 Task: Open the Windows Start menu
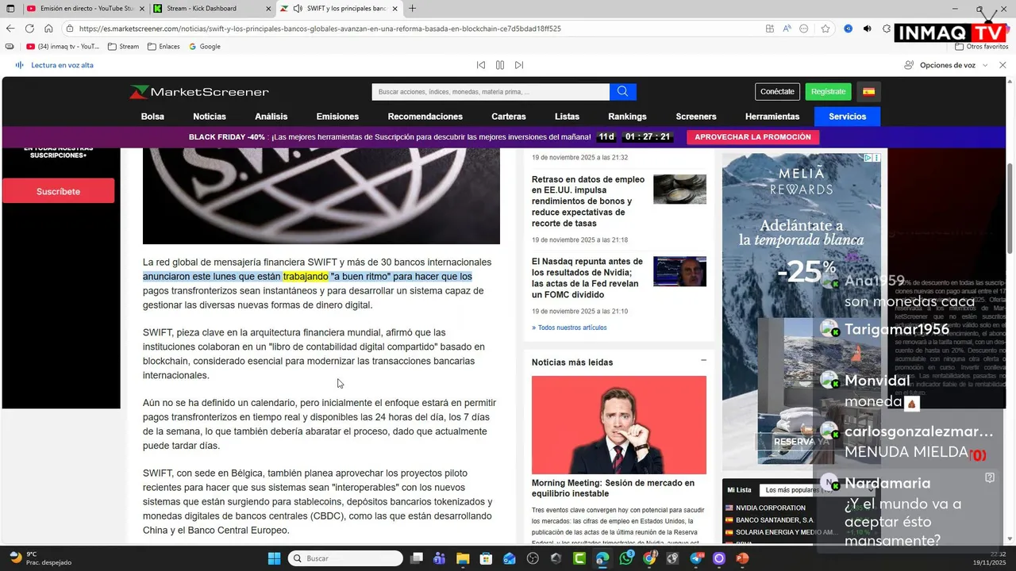click(x=274, y=558)
